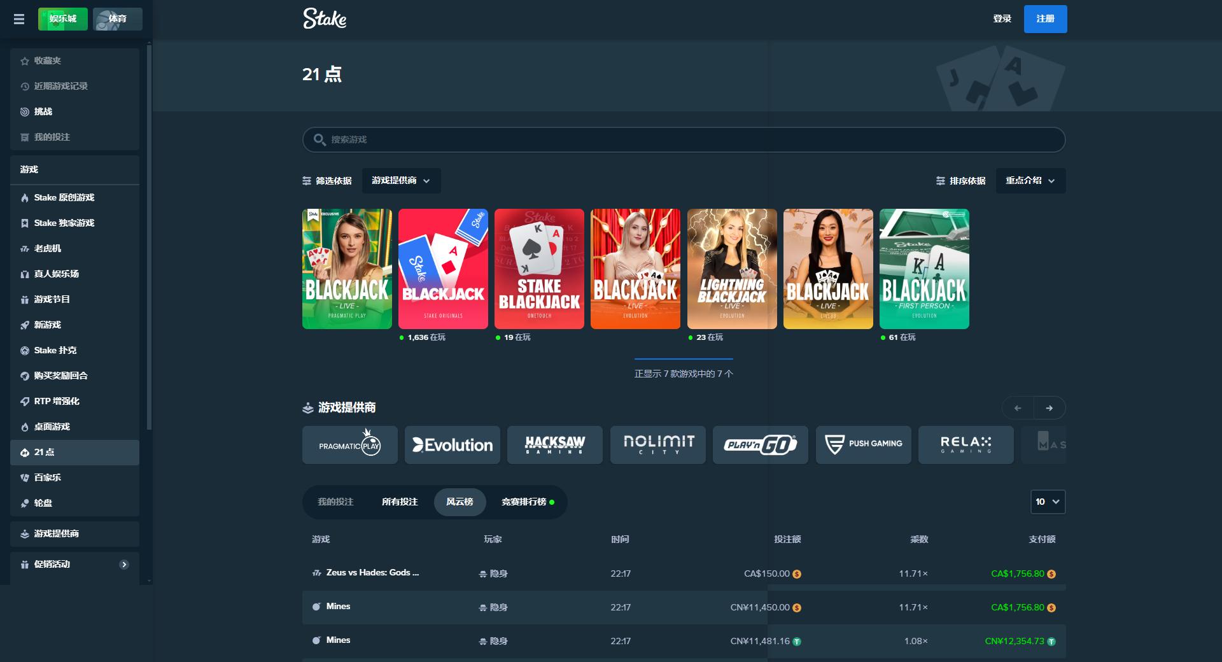Open the Hacksaw Gaming provider card
The image size is (1222, 662).
tap(555, 445)
